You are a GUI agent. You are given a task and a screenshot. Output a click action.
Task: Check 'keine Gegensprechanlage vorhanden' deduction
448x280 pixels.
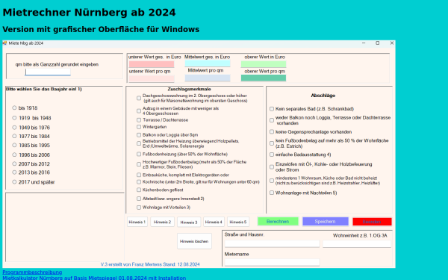(x=272, y=131)
